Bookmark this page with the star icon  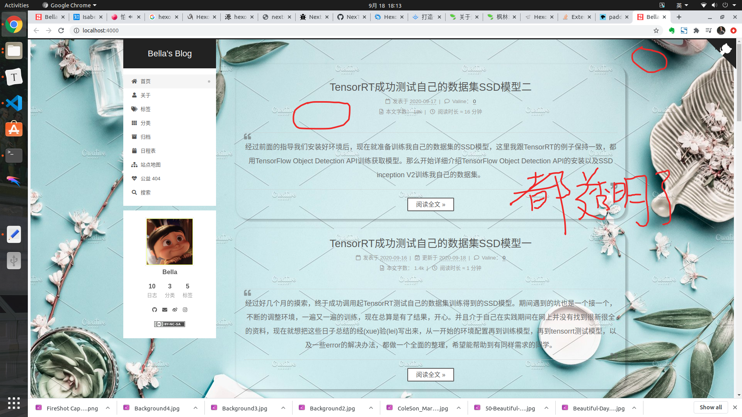(x=656, y=31)
